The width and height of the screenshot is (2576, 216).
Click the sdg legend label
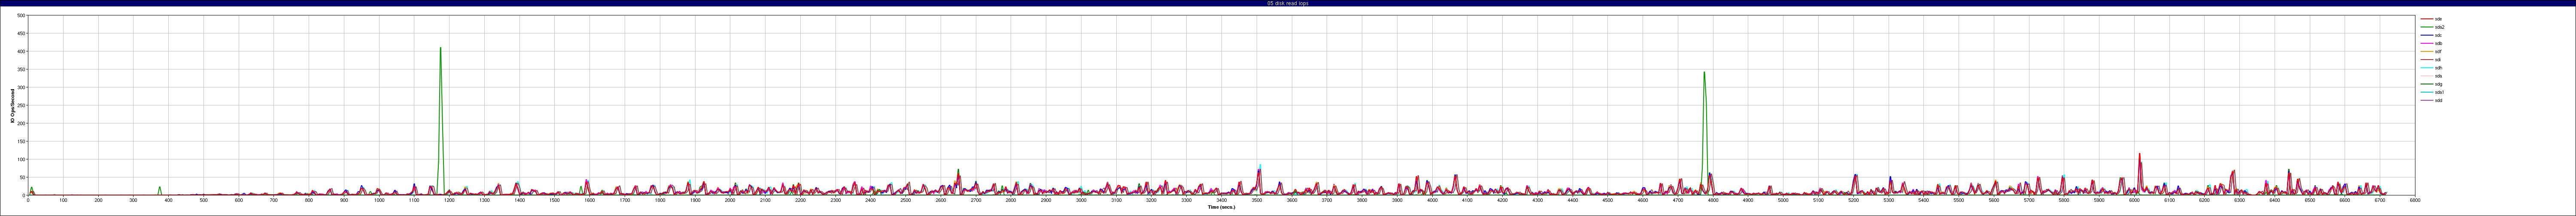tap(2438, 84)
